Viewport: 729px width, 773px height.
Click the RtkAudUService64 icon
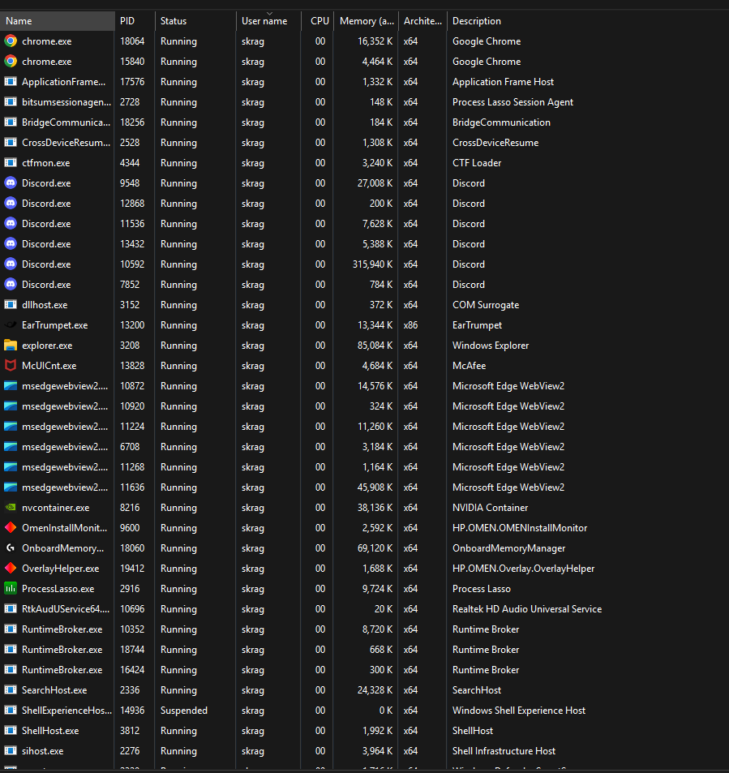point(11,609)
